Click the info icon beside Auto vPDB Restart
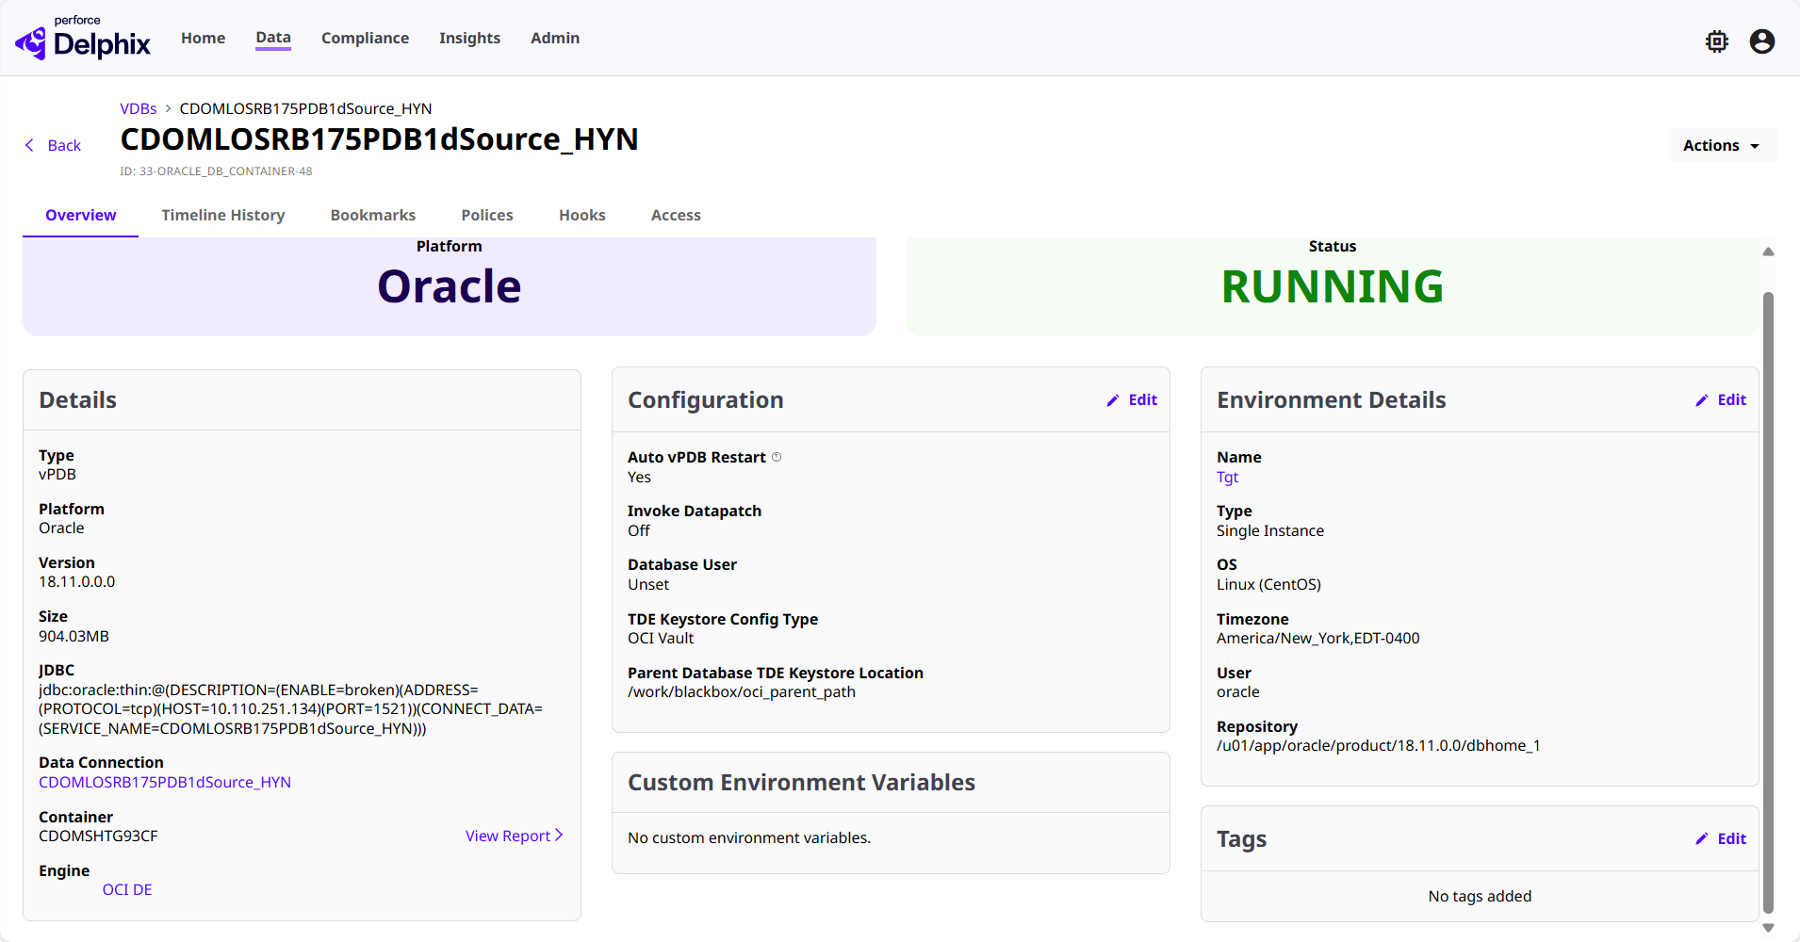Image resolution: width=1800 pixels, height=942 pixels. tap(777, 457)
